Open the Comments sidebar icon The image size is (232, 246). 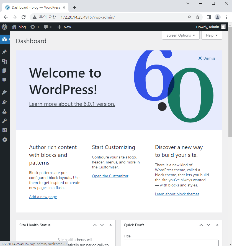click(4, 80)
